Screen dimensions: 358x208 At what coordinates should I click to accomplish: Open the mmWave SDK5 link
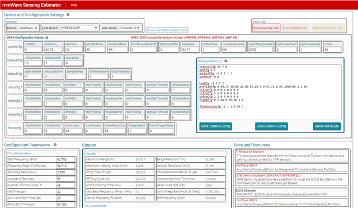(x=246, y=200)
